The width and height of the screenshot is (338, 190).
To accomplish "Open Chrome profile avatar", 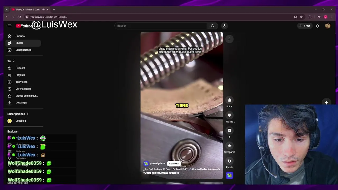I will (325, 17).
